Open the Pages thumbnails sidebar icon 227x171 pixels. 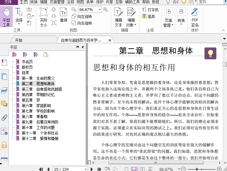4,76
